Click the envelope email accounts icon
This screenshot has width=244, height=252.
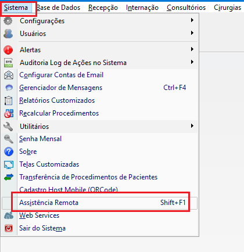9,75
